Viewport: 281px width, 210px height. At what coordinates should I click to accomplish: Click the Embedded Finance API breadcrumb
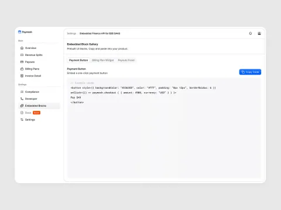point(100,33)
